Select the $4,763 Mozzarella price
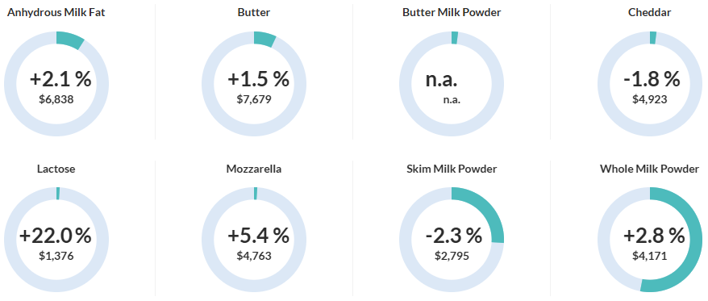The image size is (708, 301). (x=254, y=257)
